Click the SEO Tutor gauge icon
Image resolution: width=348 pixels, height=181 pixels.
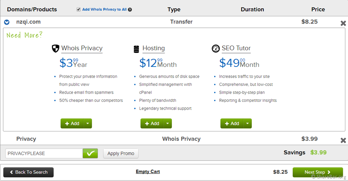click(x=215, y=49)
